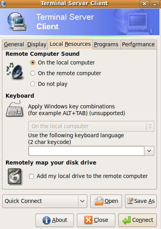Click the folder icon on the Open button
161x229 pixels.
[x=99, y=201]
